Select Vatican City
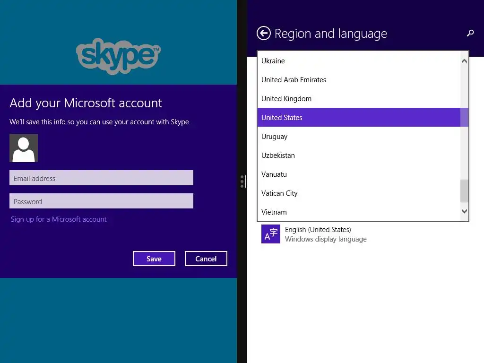The height and width of the screenshot is (363, 484). point(359,193)
